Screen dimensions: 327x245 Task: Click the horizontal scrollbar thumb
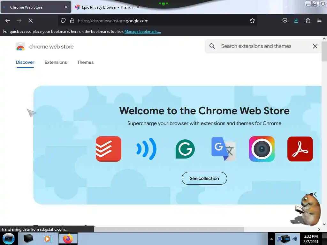169,229
